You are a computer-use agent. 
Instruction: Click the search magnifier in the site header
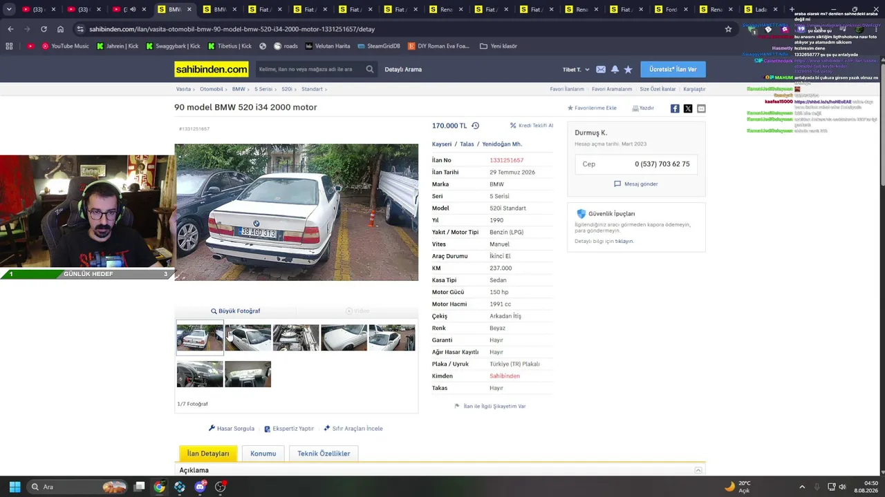370,69
